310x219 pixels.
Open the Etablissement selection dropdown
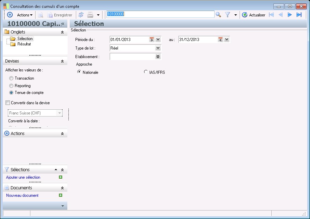click(x=158, y=56)
